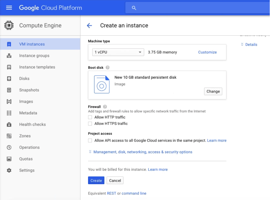Click the Metadata list icon

coord(9,113)
